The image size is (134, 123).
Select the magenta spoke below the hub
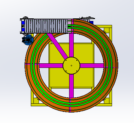(71, 86)
